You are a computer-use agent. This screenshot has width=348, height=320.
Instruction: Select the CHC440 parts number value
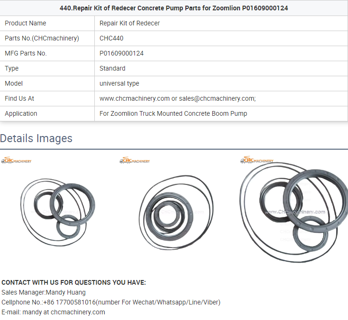tap(111, 38)
